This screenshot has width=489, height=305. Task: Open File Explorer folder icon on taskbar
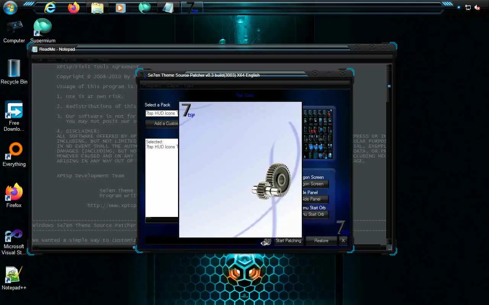(x=97, y=7)
